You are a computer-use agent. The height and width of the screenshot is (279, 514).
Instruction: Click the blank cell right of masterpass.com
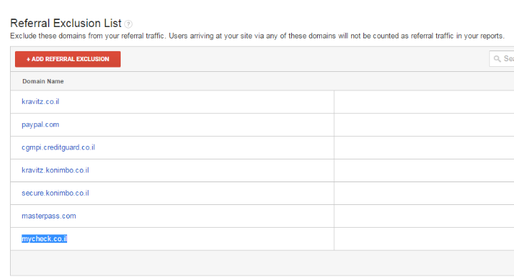tap(424, 216)
